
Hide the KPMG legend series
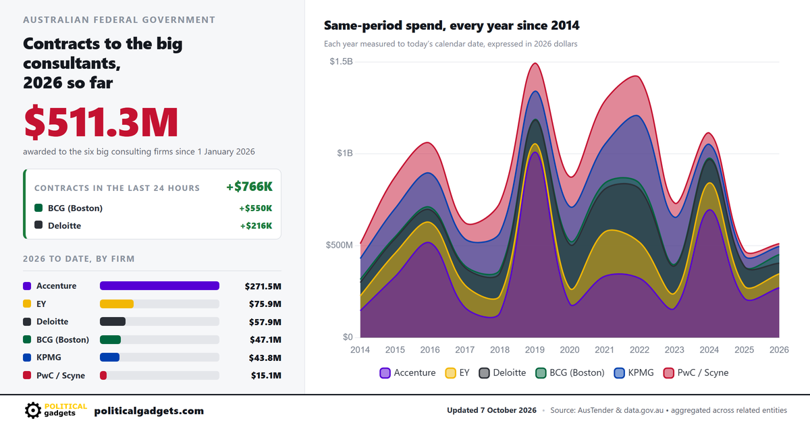[634, 372]
